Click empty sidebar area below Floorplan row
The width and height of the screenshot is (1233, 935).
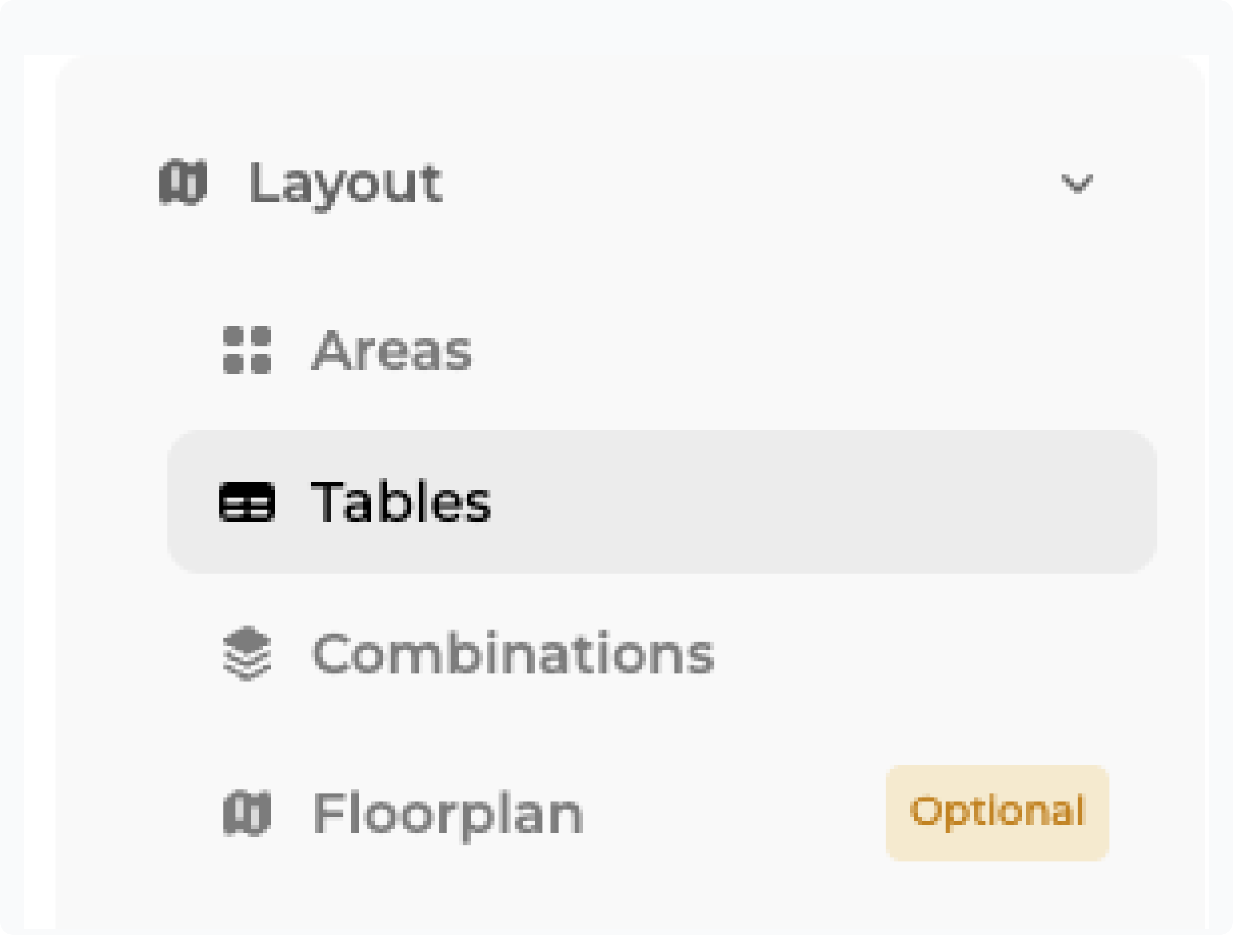click(x=622, y=899)
